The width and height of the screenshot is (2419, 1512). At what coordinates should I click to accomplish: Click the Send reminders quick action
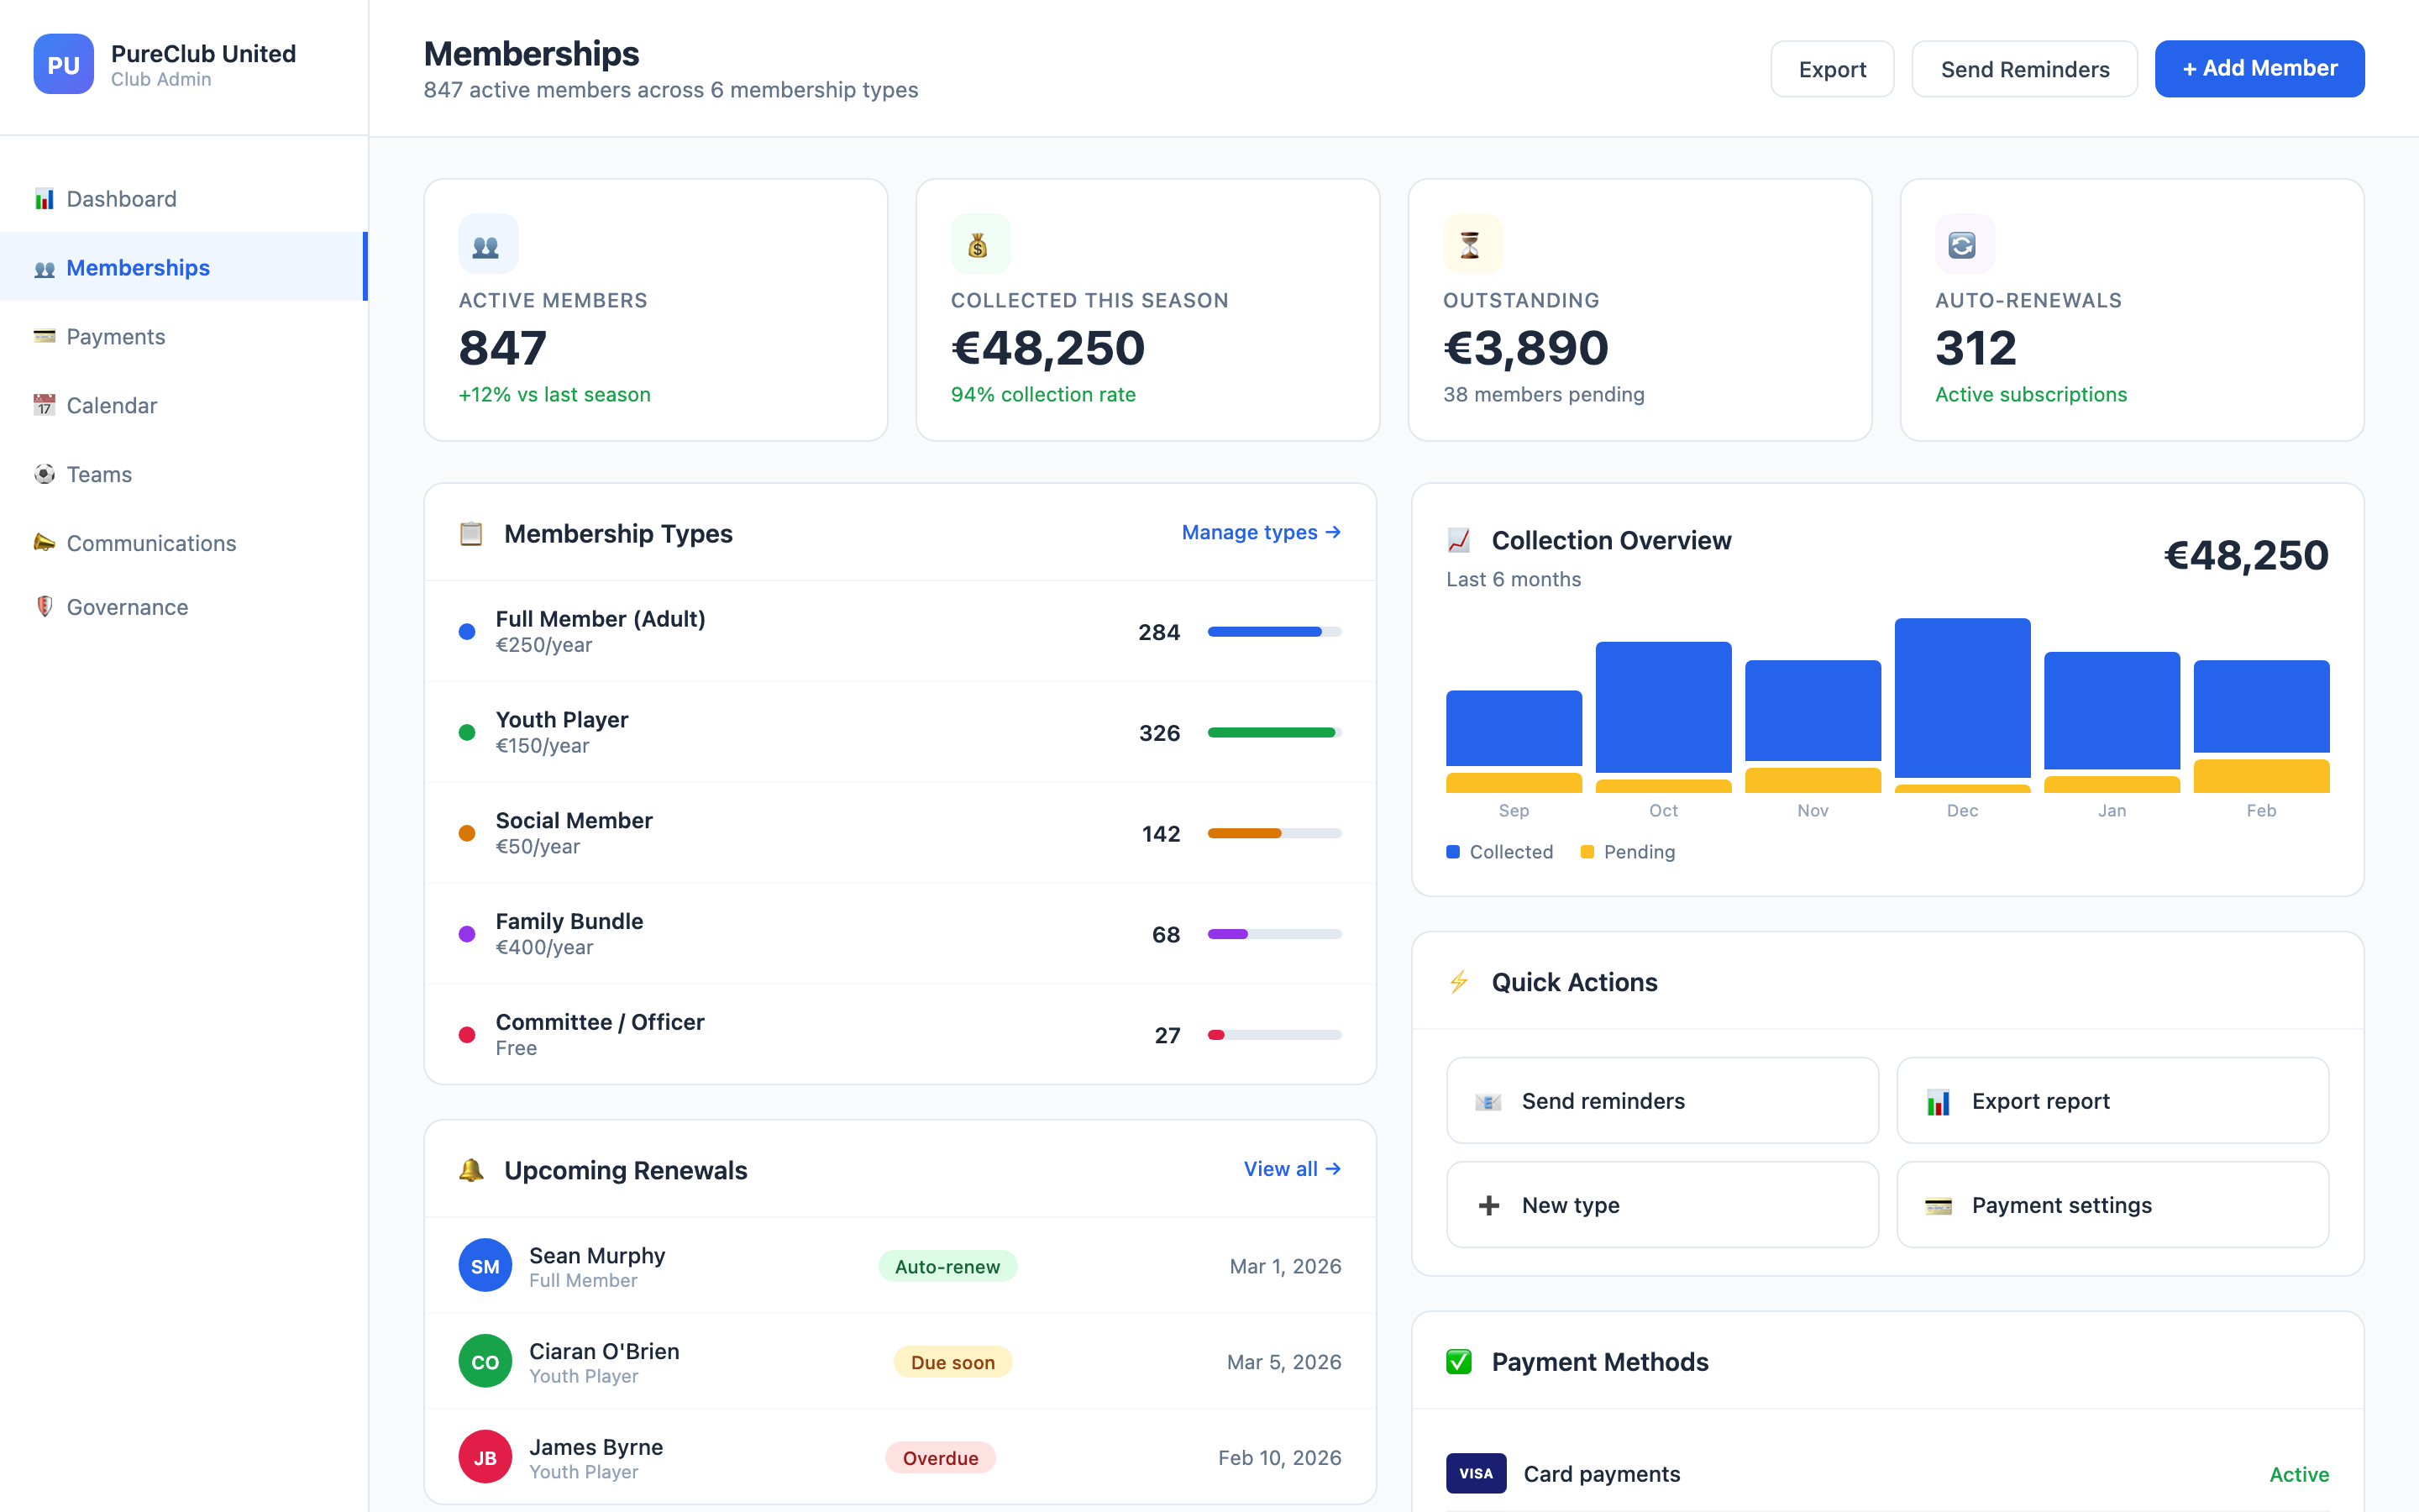1662,1101
